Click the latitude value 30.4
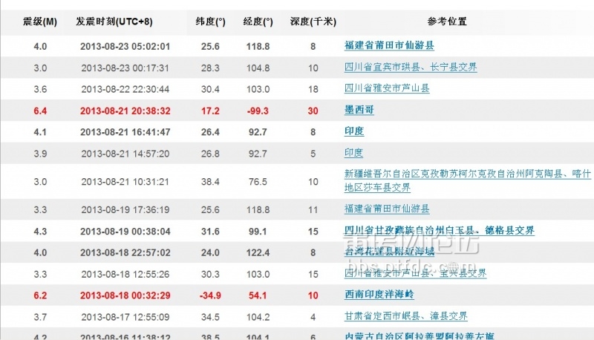The image size is (594, 340). pyautogui.click(x=210, y=89)
